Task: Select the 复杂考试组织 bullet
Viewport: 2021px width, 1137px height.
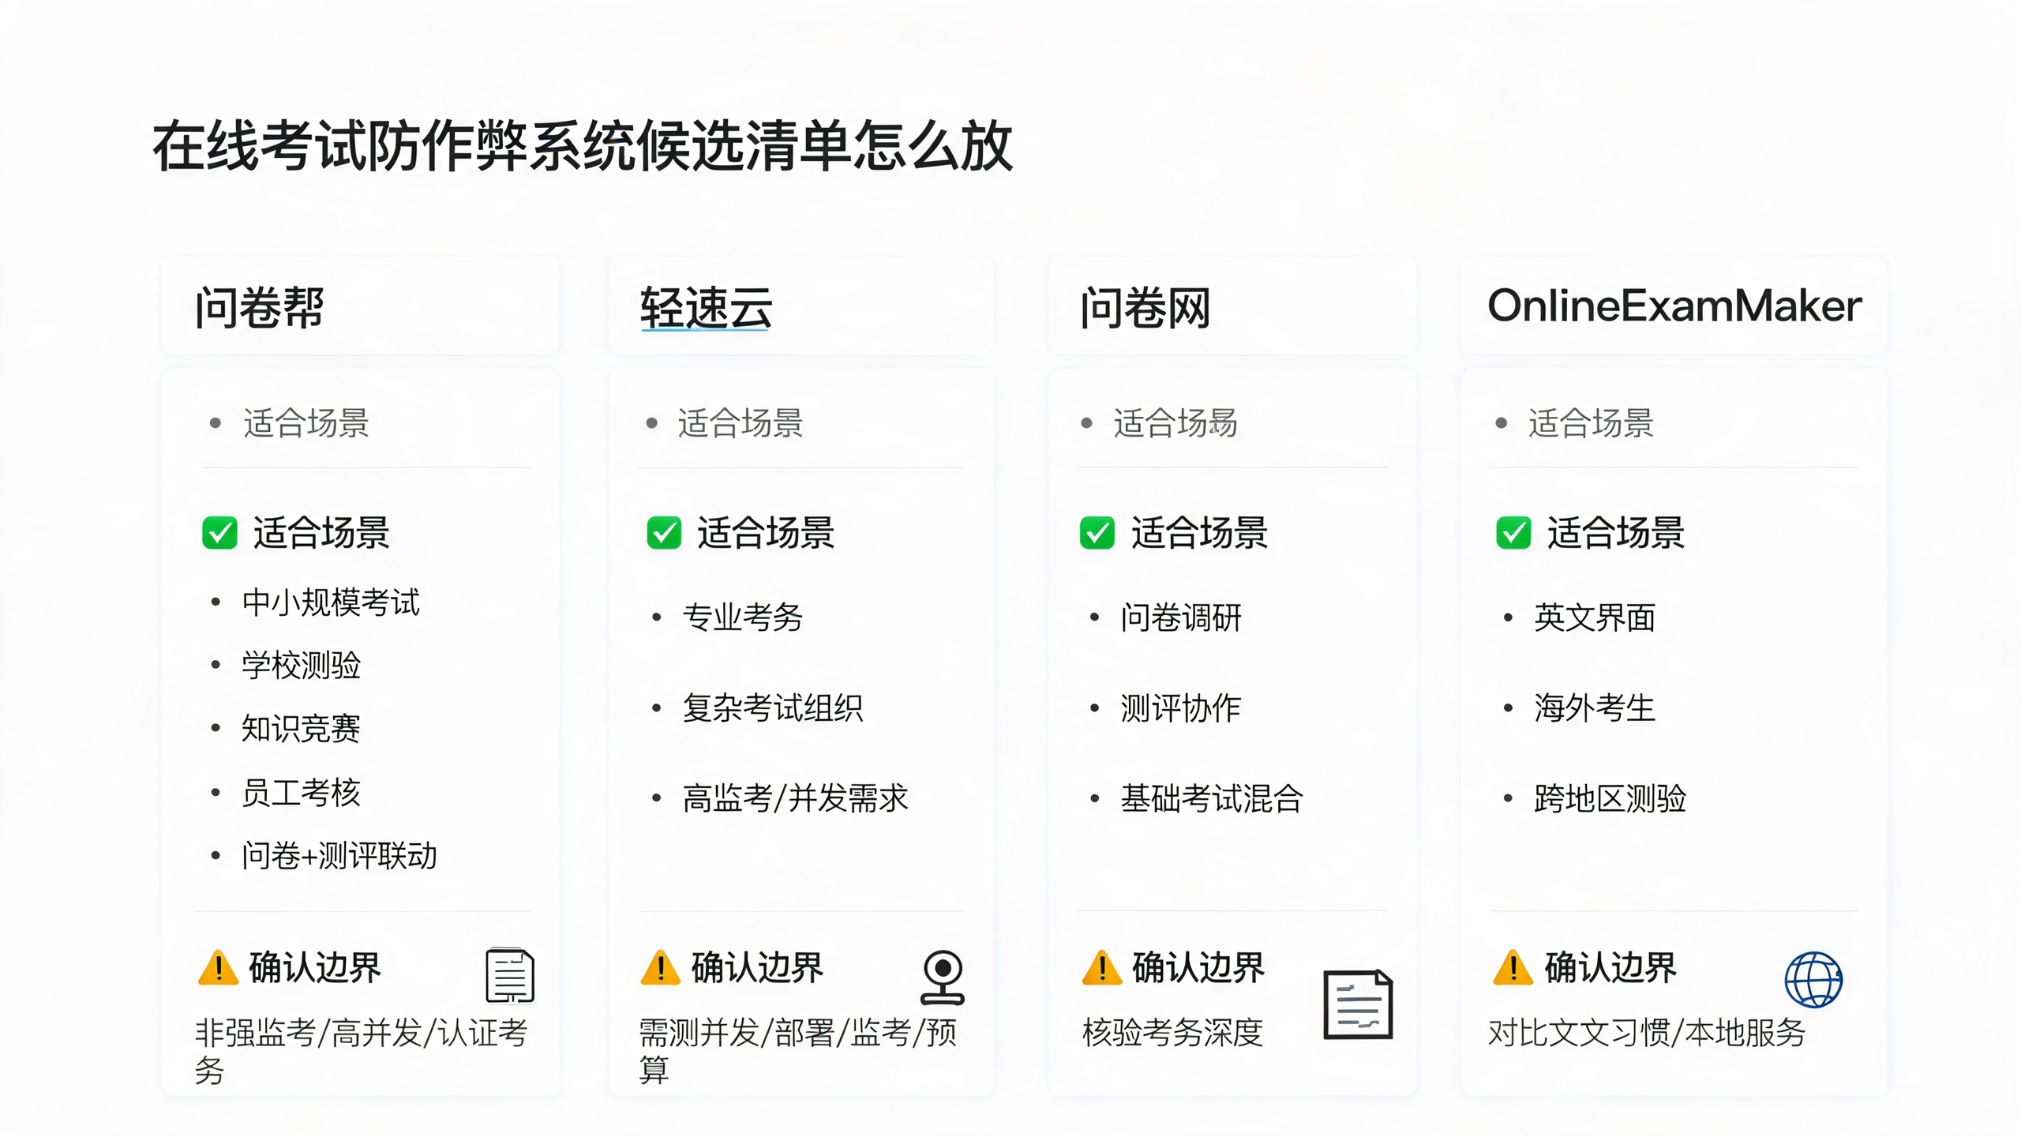Action: [x=773, y=708]
